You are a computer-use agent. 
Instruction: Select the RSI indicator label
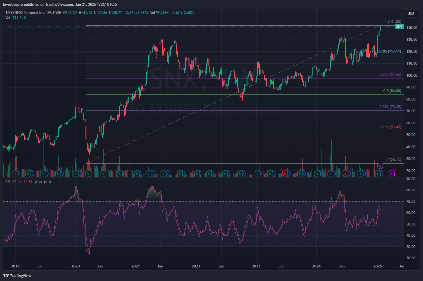pyautogui.click(x=8, y=182)
